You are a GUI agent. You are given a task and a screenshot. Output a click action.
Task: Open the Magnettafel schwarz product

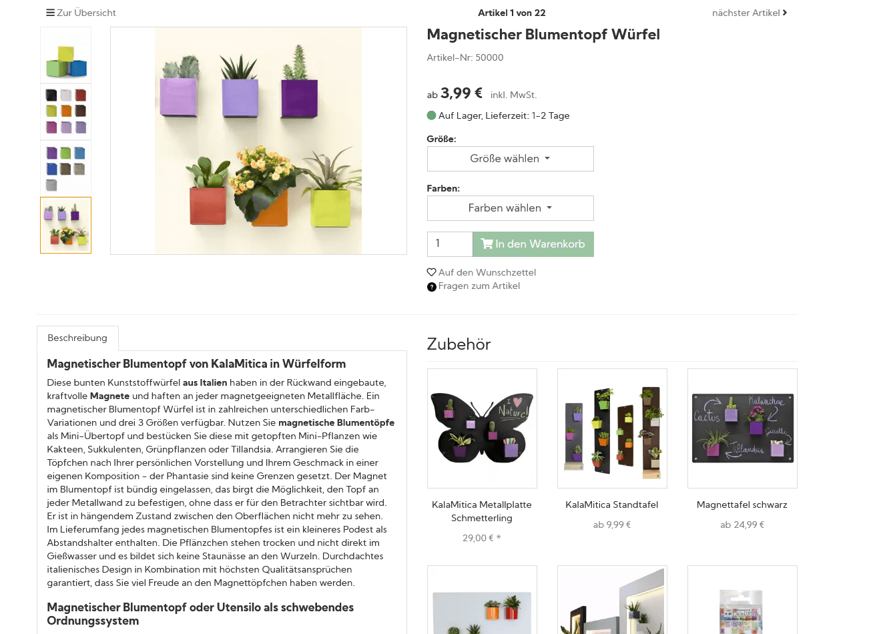[x=742, y=505]
